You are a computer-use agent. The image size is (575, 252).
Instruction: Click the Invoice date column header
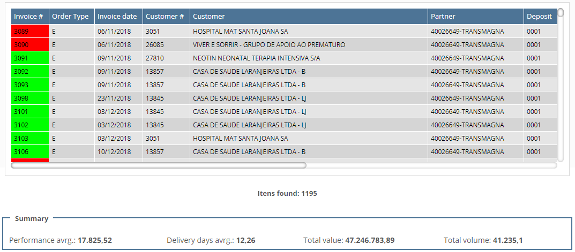tap(117, 17)
